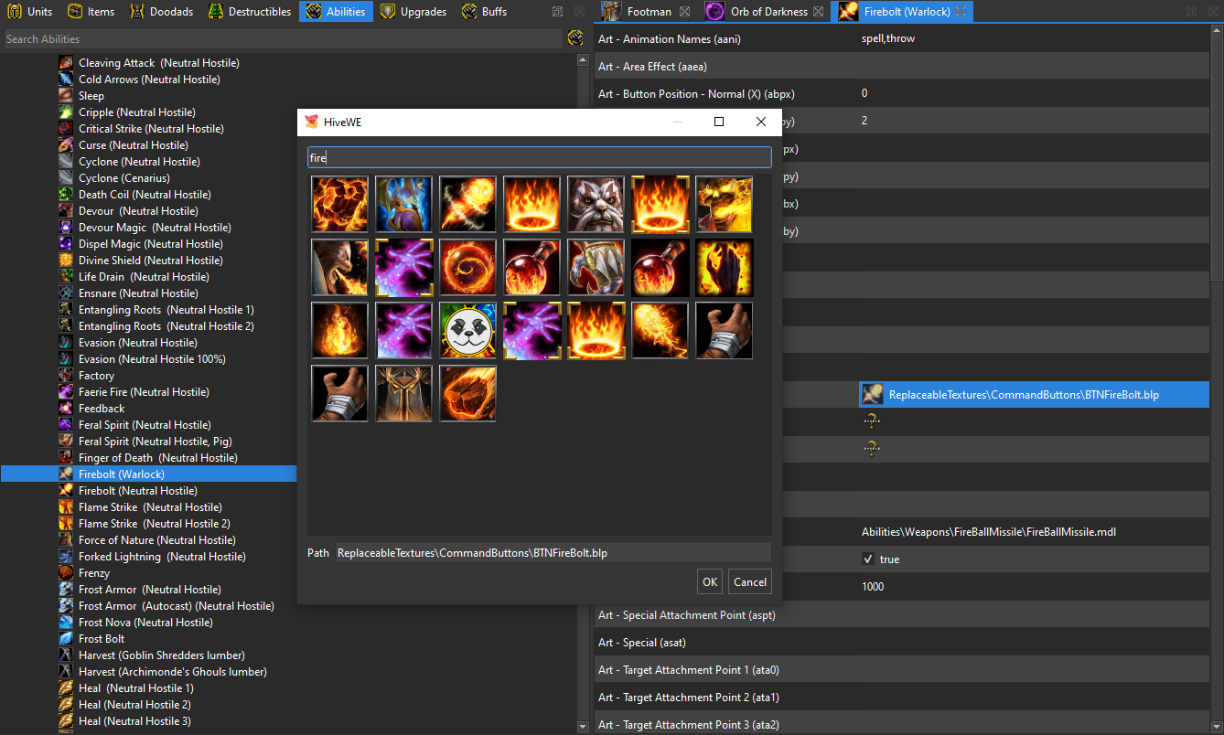
Task: Click OK in the HiveWE dialog
Action: coord(710,582)
